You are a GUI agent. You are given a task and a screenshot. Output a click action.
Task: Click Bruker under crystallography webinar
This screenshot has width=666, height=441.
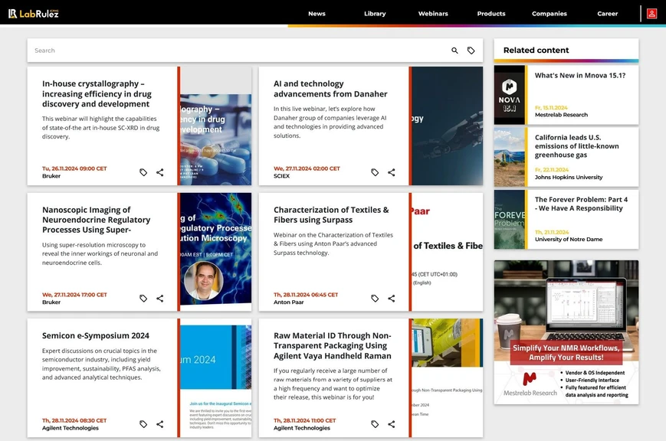tap(51, 176)
